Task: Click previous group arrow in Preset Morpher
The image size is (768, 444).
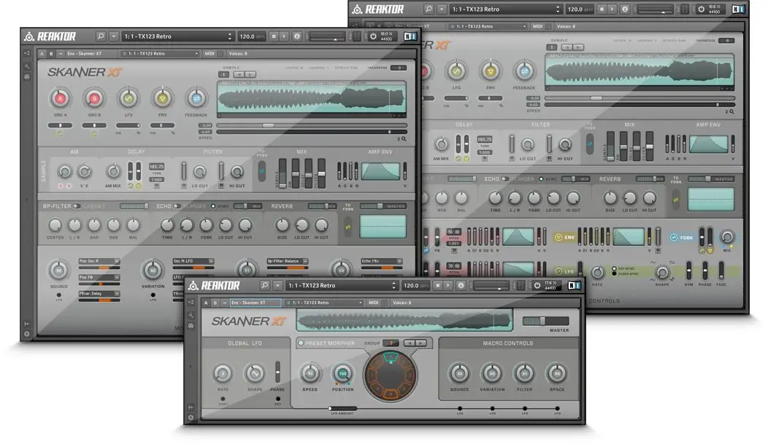Action: [x=410, y=343]
